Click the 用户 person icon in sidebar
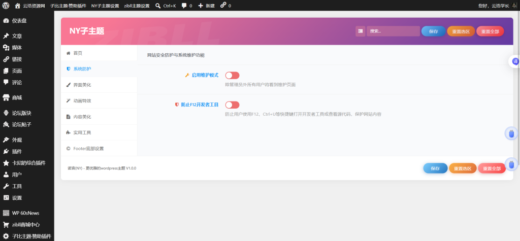 (6, 175)
